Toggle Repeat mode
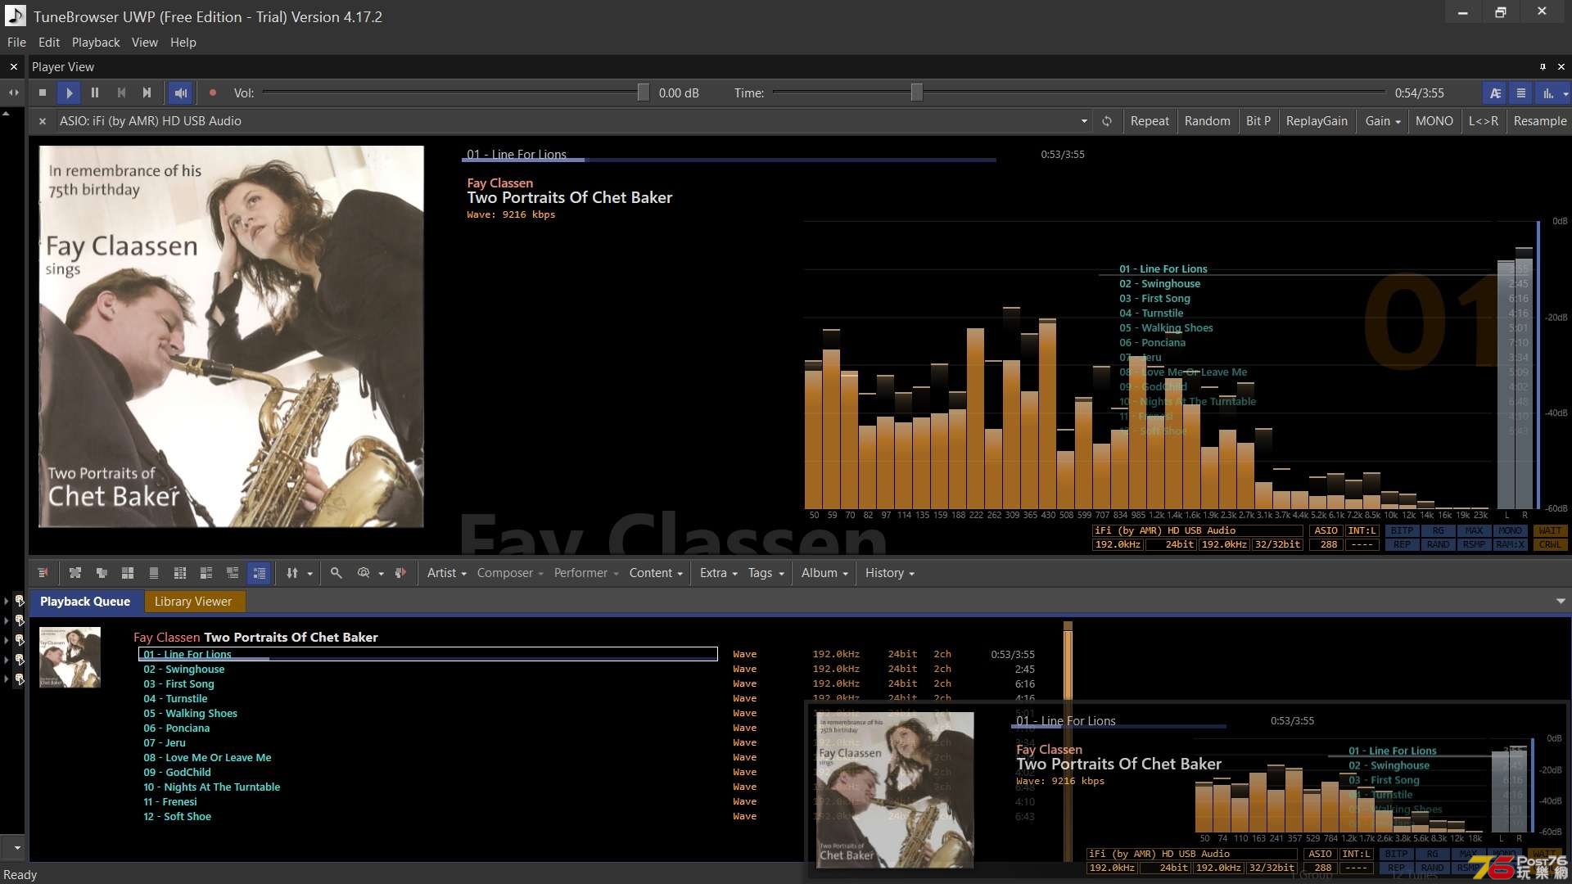This screenshot has height=884, width=1572. click(x=1150, y=120)
